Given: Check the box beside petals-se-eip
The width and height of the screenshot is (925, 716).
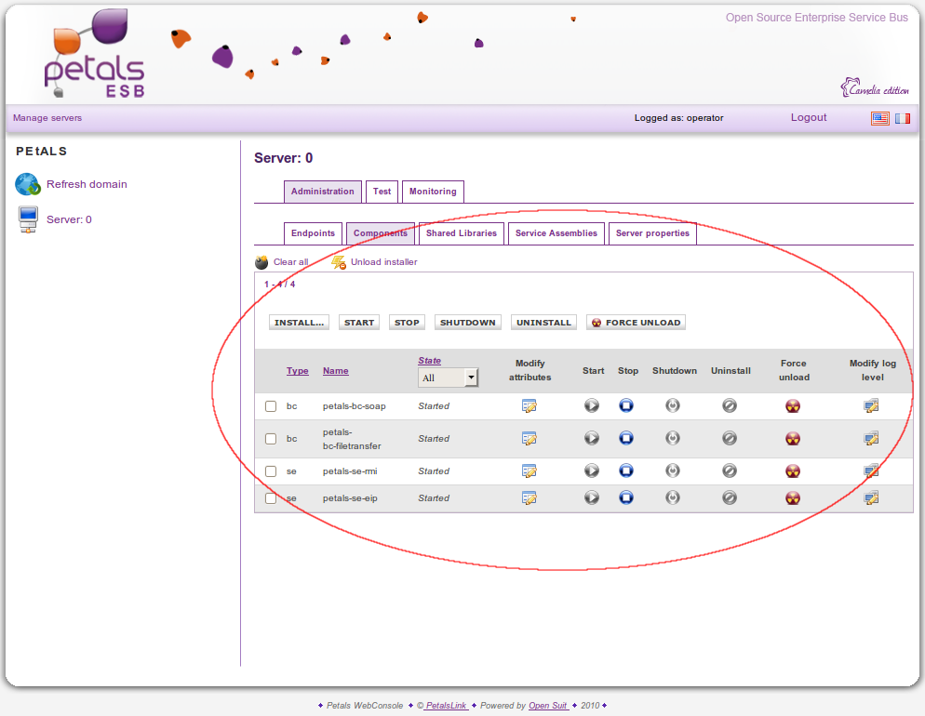Looking at the screenshot, I should click(271, 498).
